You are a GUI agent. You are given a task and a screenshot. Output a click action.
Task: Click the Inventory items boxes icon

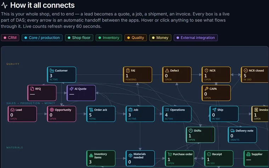91,156
